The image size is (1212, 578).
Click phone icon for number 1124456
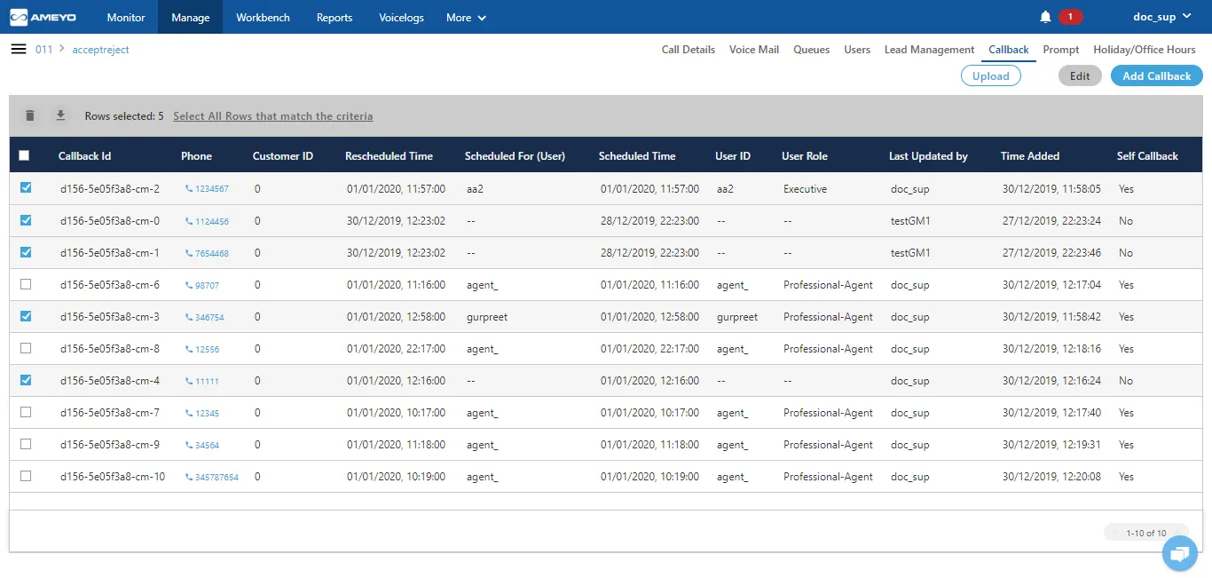189,221
